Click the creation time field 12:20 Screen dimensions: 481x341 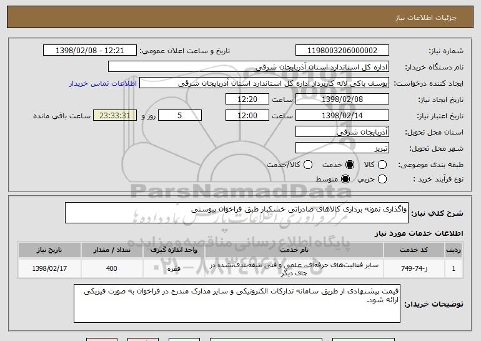247,99
